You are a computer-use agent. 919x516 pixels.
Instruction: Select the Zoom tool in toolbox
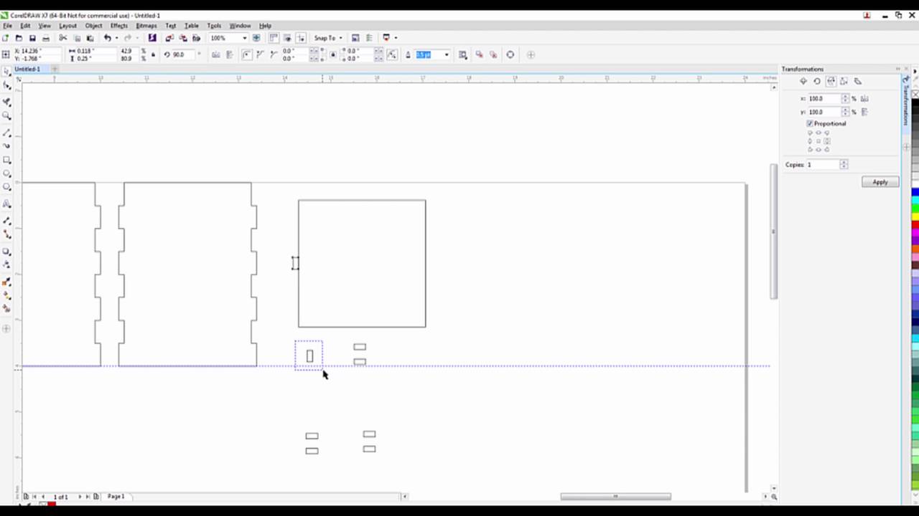pos(7,116)
